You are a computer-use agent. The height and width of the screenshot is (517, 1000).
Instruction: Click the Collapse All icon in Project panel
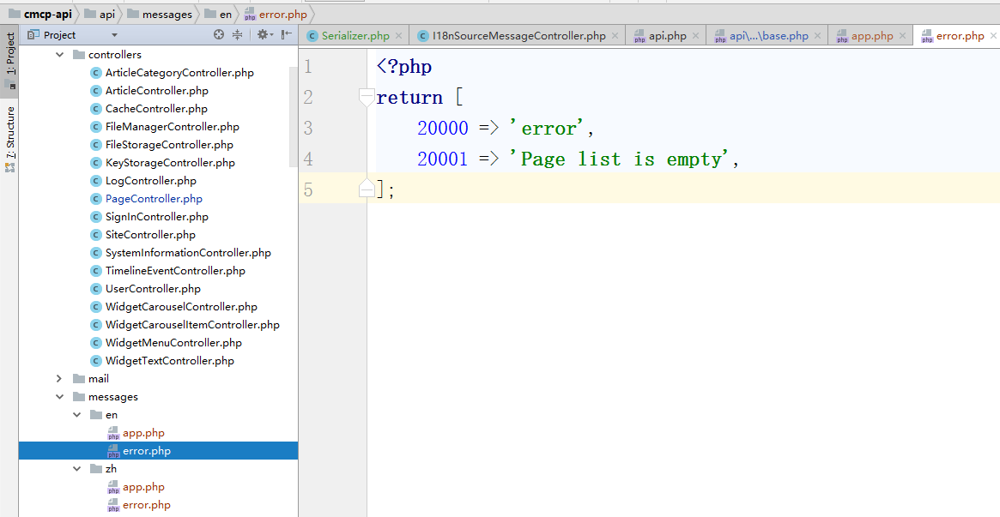click(238, 35)
